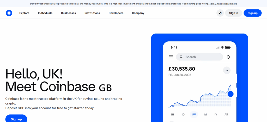Select the 1W chart range tab
The image size is (267, 122).
[x=194, y=114]
